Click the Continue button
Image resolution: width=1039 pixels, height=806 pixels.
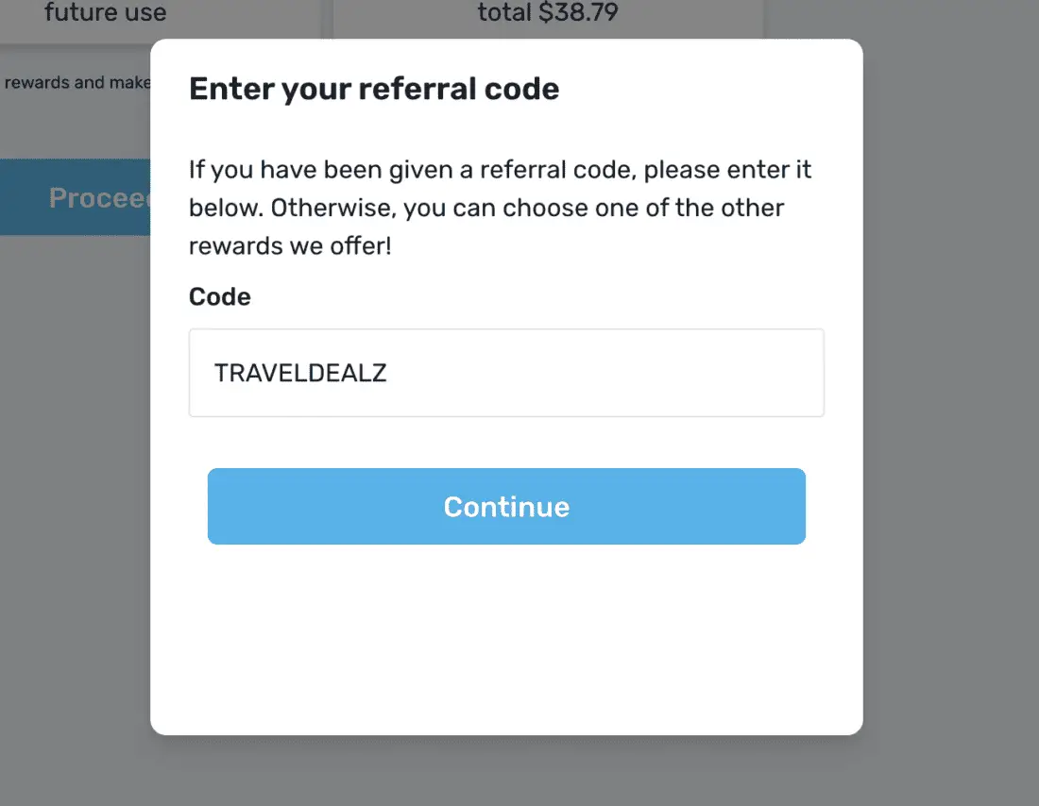tap(506, 507)
